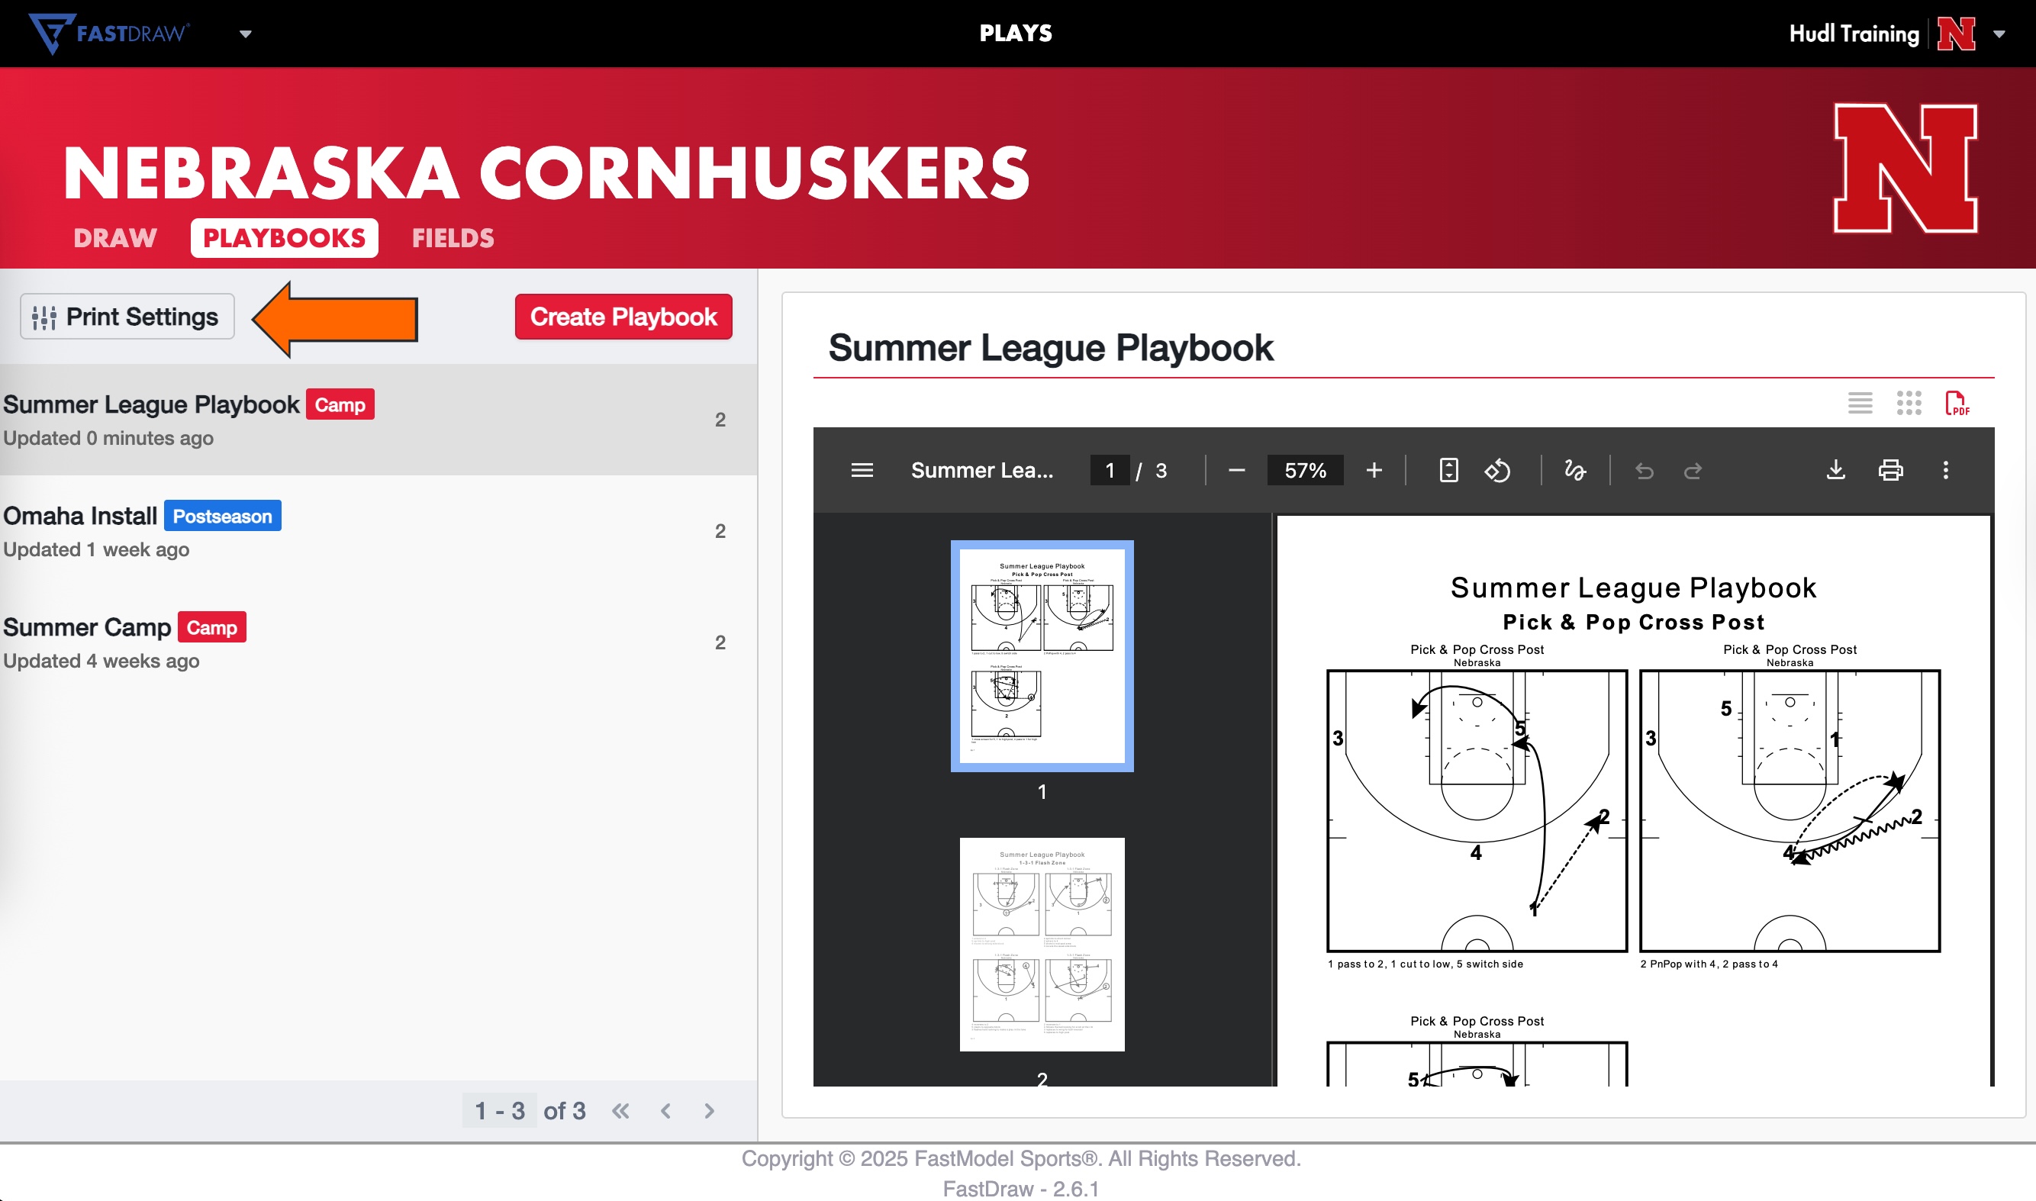Viewport: 2036px width, 1201px height.
Task: Click the PDF page number field
Action: coord(1110,470)
